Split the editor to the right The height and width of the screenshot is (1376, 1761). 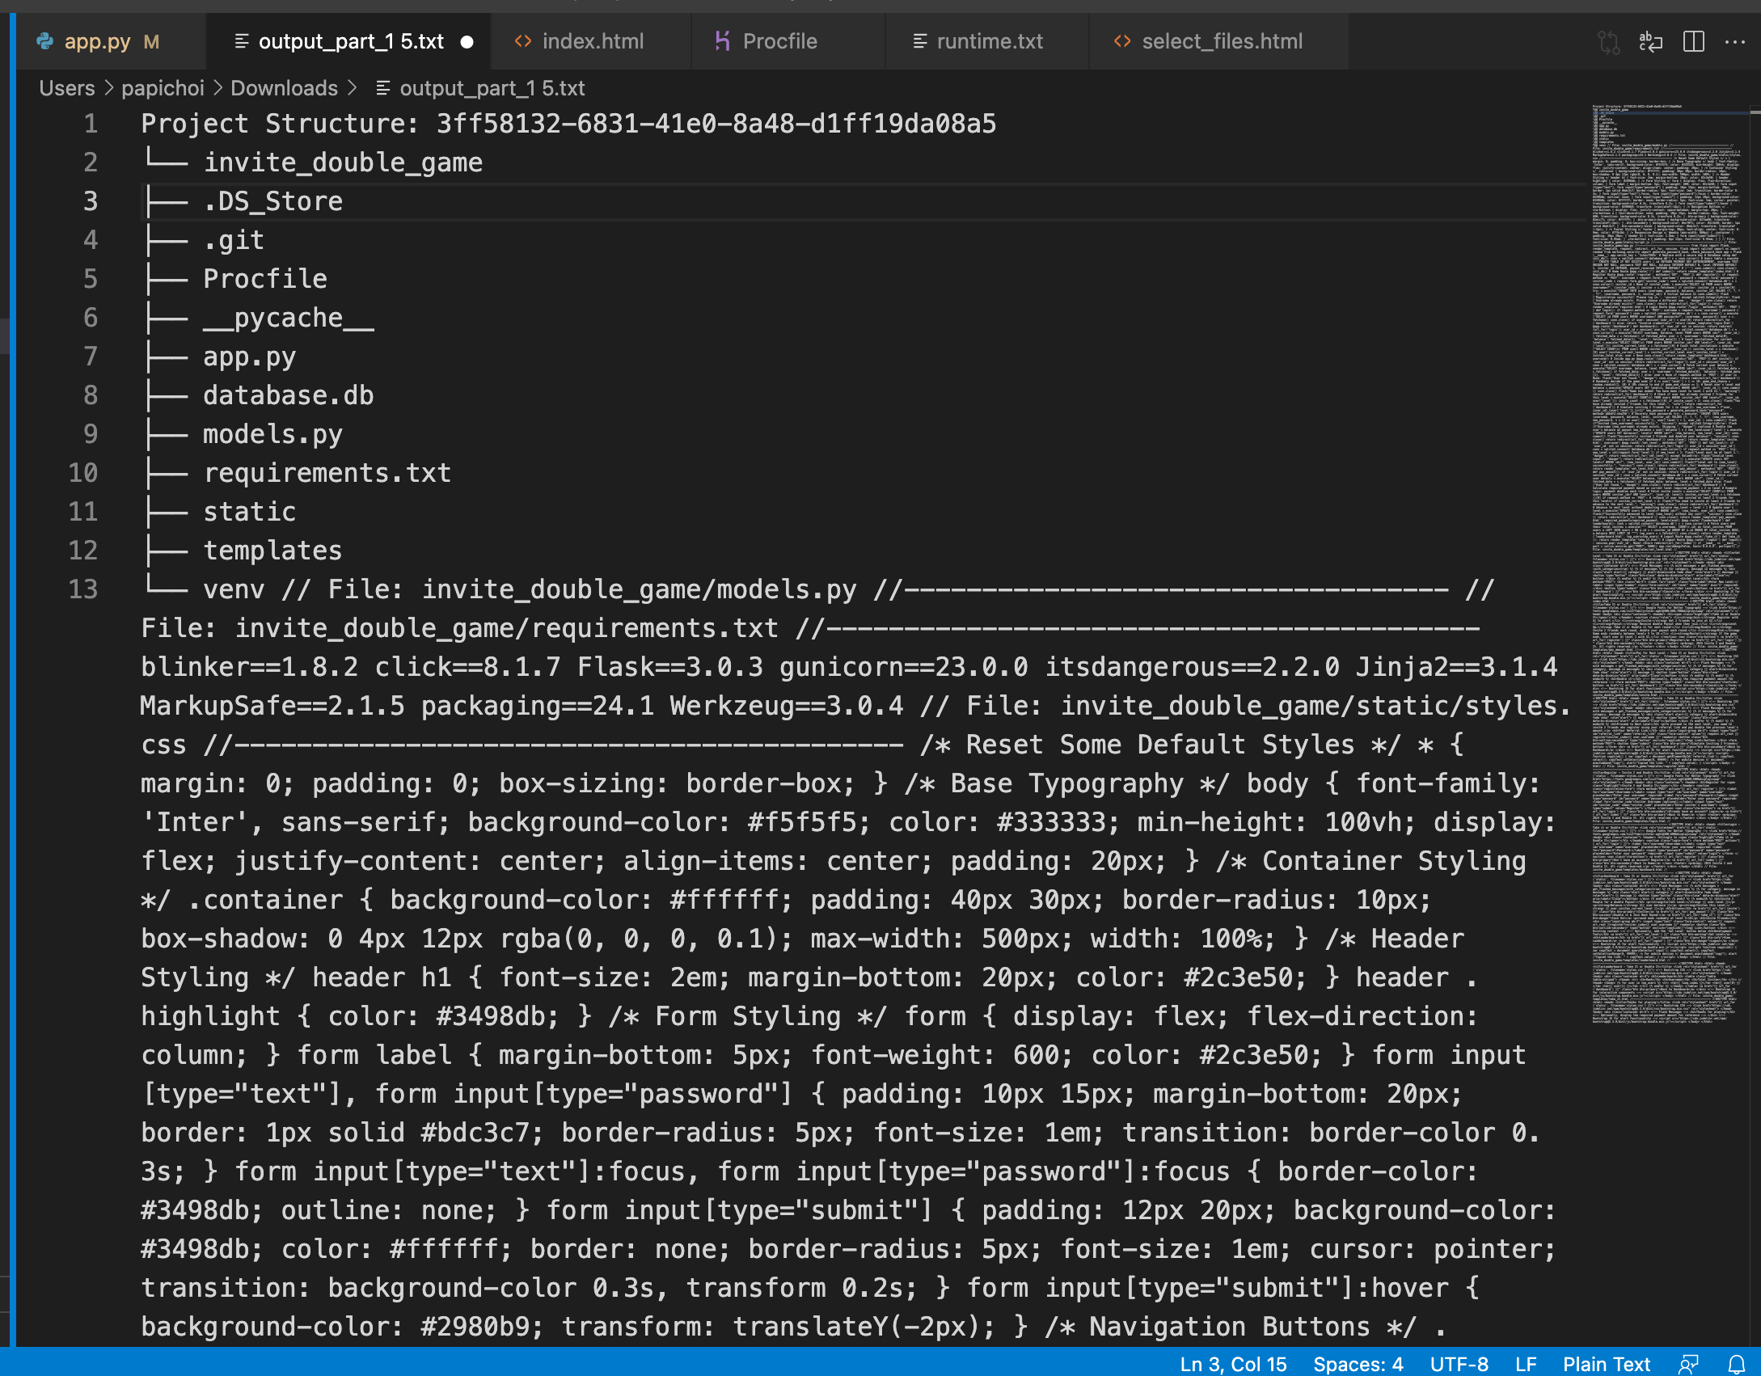1693,41
